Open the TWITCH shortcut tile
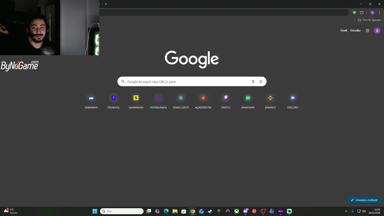Image resolution: width=384 pixels, height=216 pixels. coord(226,101)
